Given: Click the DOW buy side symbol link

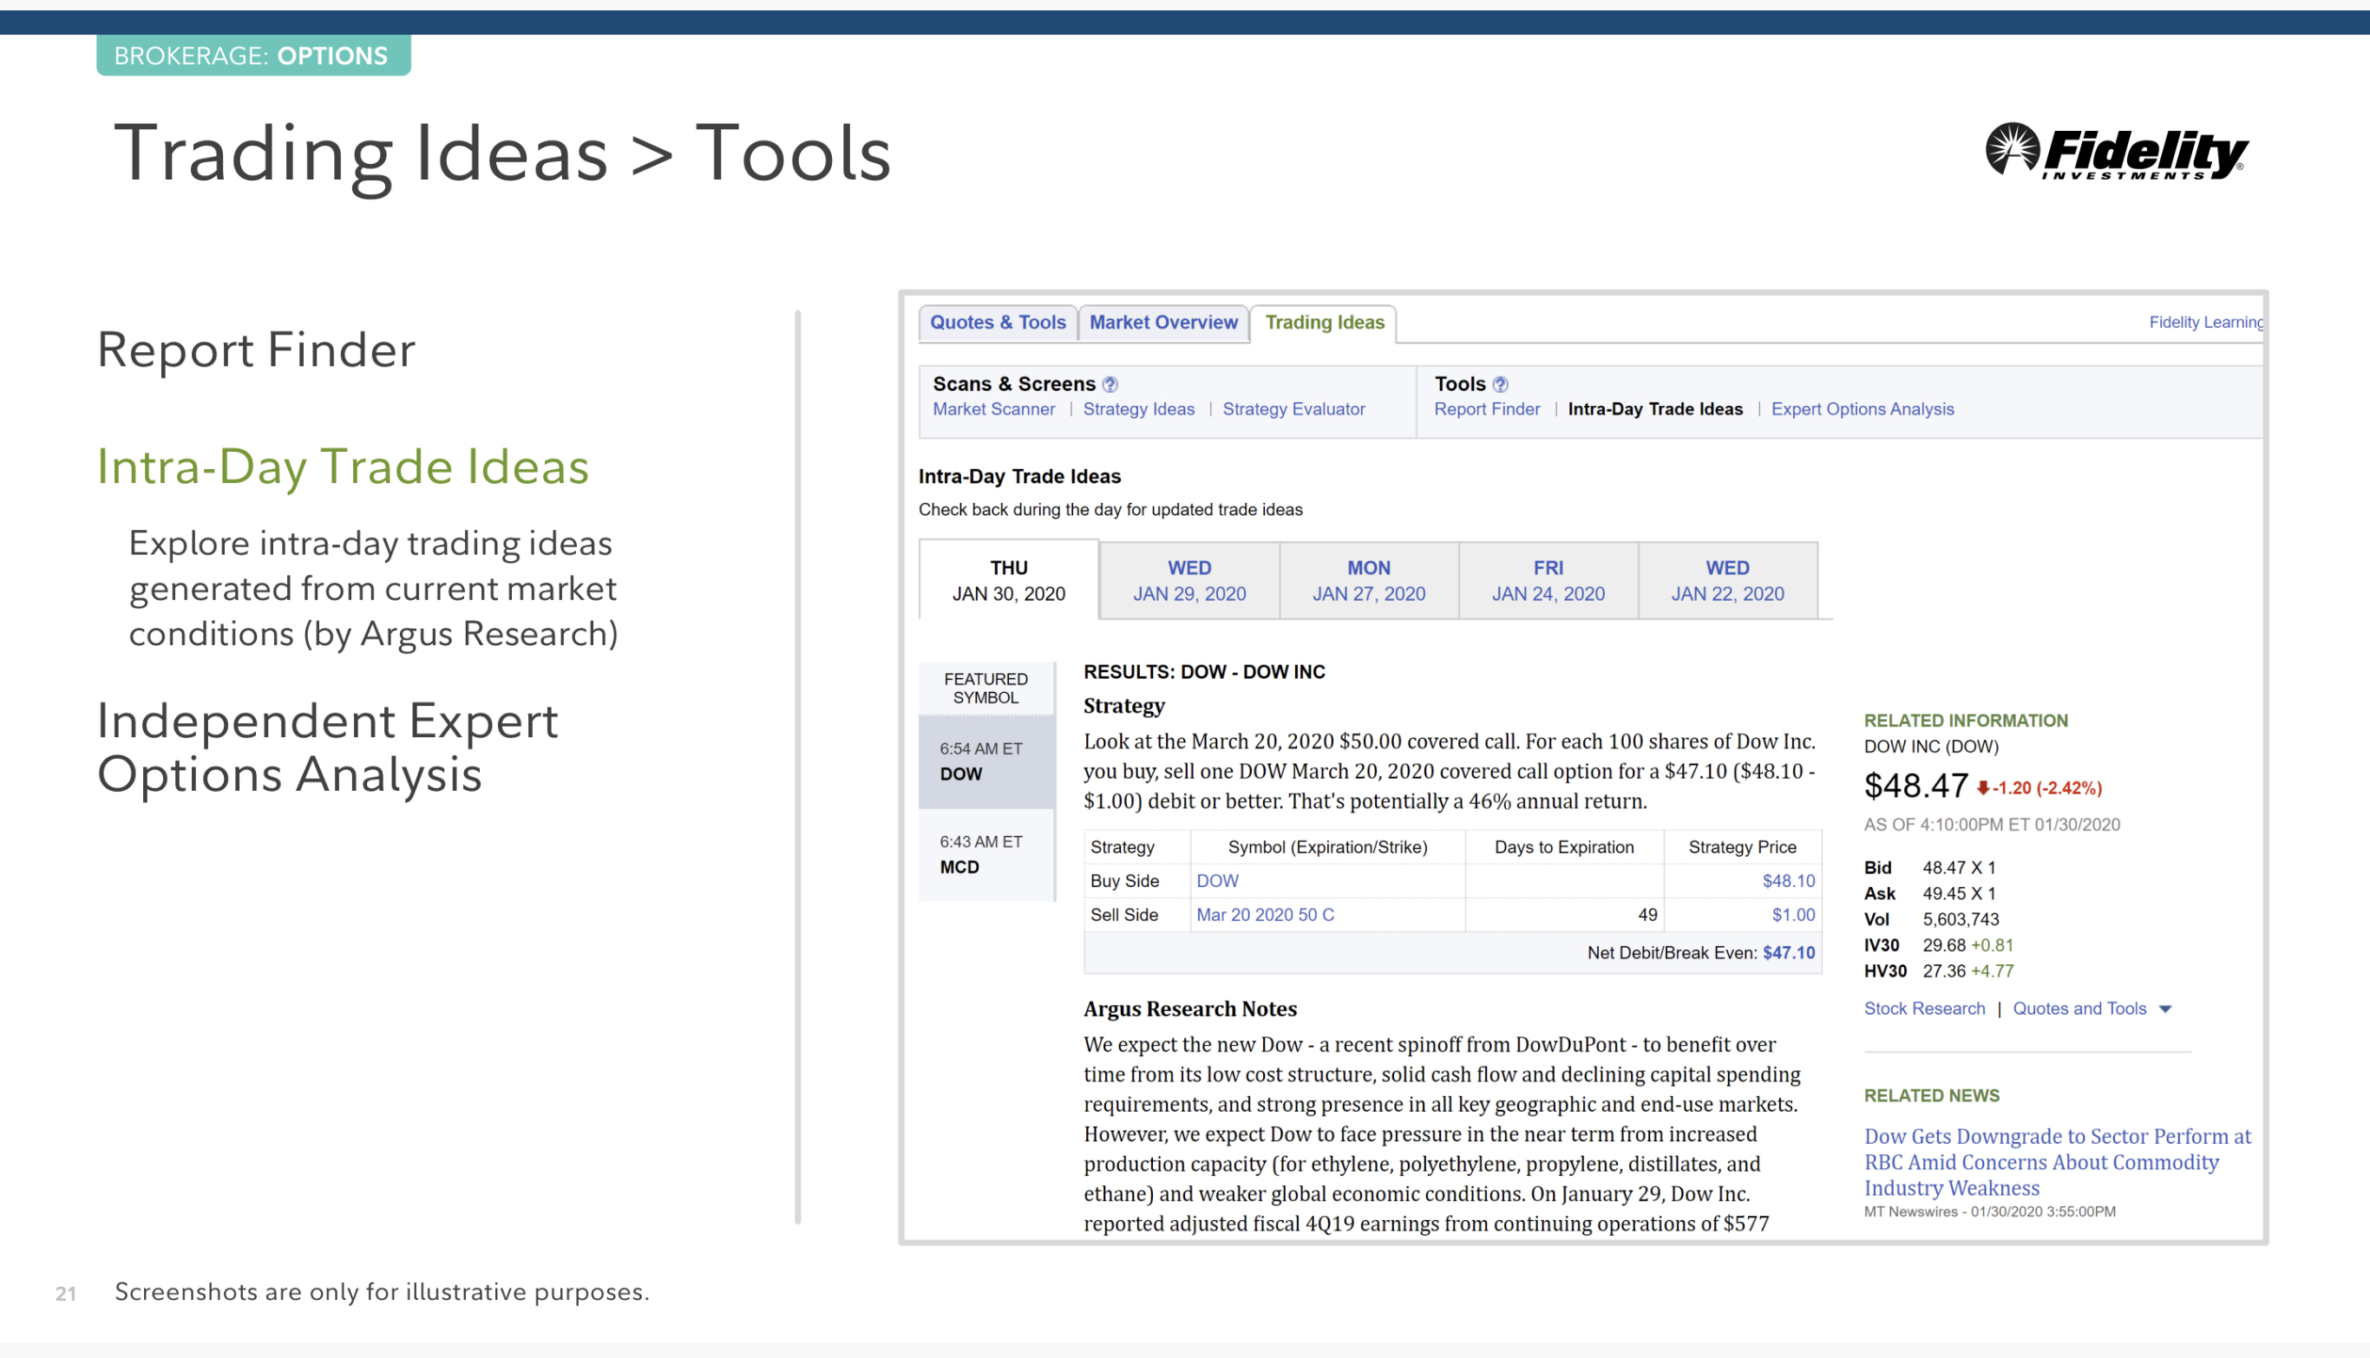Looking at the screenshot, I should click(1217, 880).
